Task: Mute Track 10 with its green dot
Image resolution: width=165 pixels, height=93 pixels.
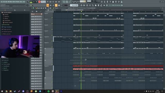Action: (52, 41)
